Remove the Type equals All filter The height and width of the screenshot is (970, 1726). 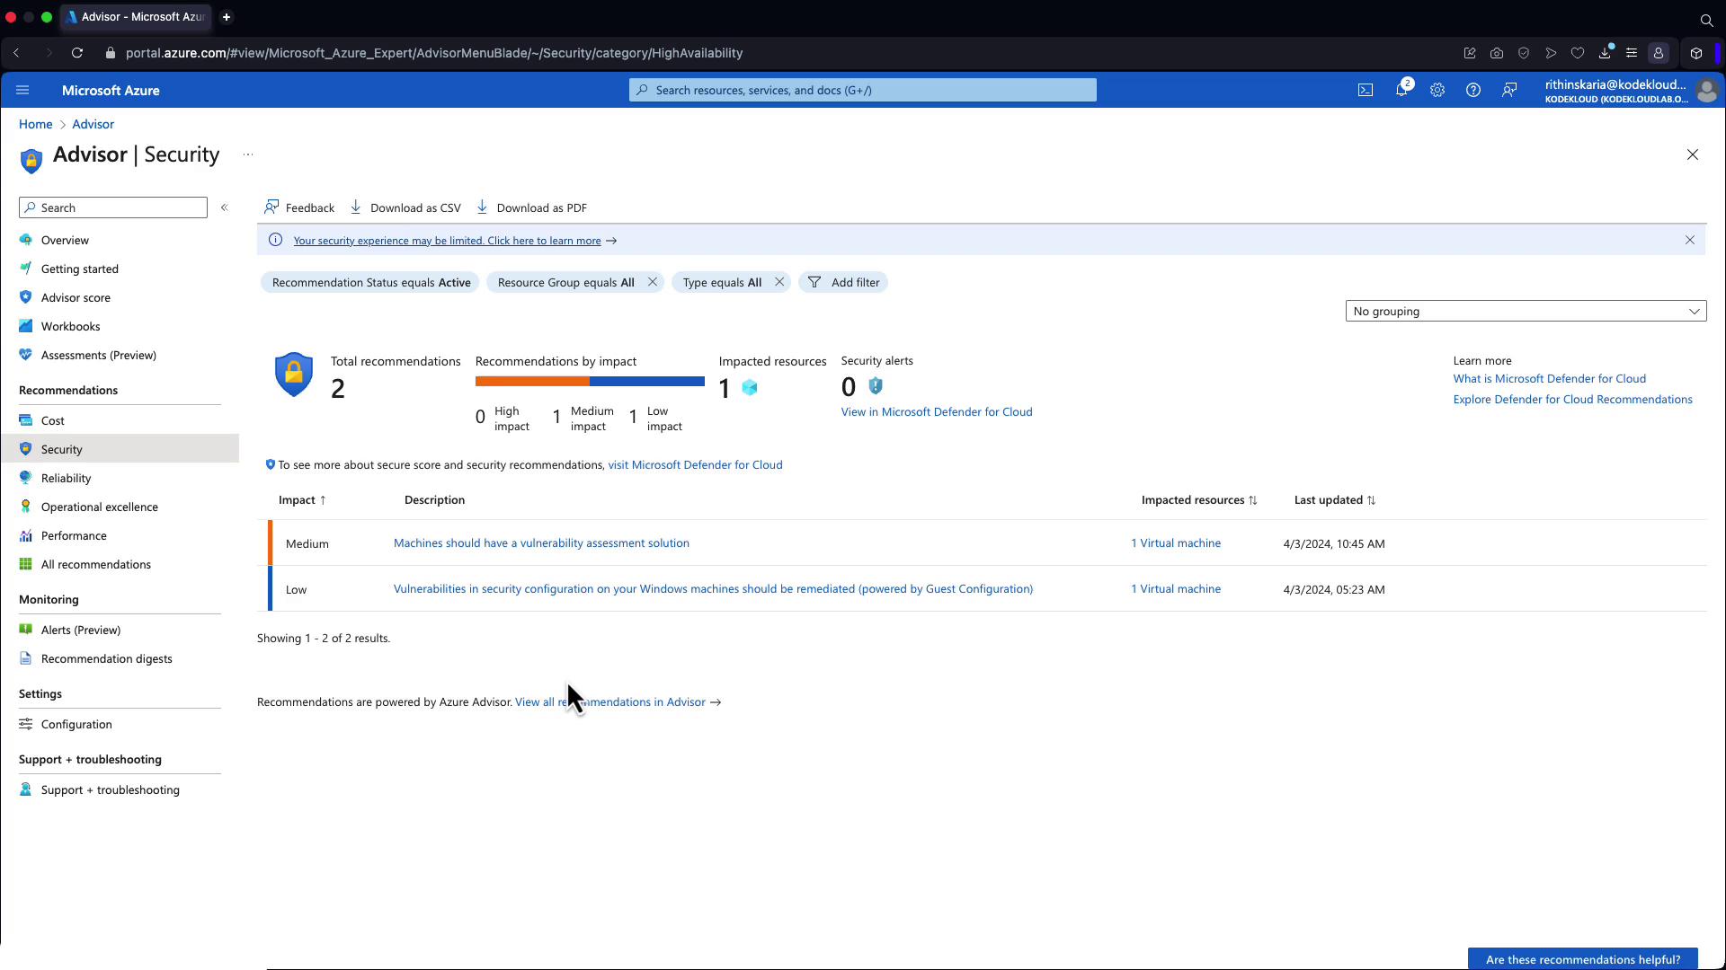(x=779, y=282)
